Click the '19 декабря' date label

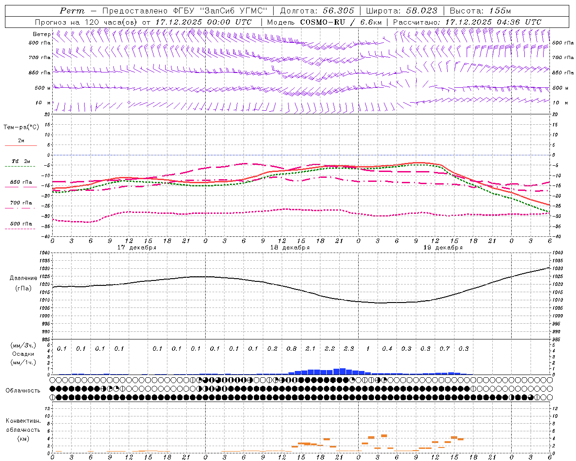pyautogui.click(x=443, y=248)
